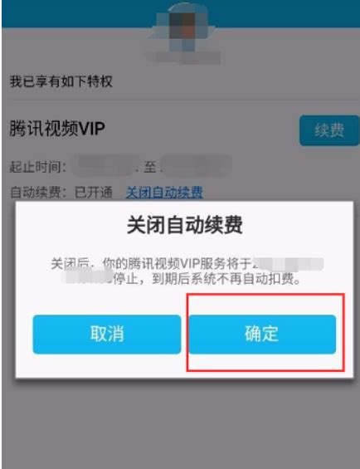Confirm with the 确定 button
This screenshot has width=360, height=469.
262,334
